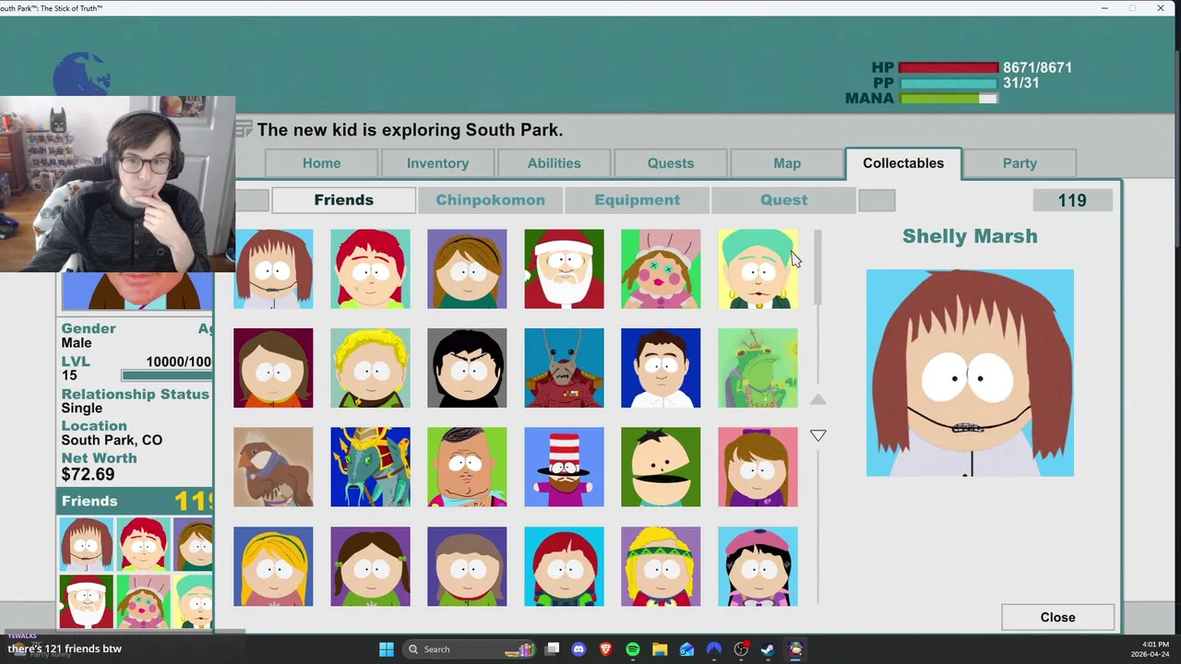Viewport: 1181px width, 664px height.
Task: Show the Quest collectables sub-tab
Action: click(x=783, y=200)
